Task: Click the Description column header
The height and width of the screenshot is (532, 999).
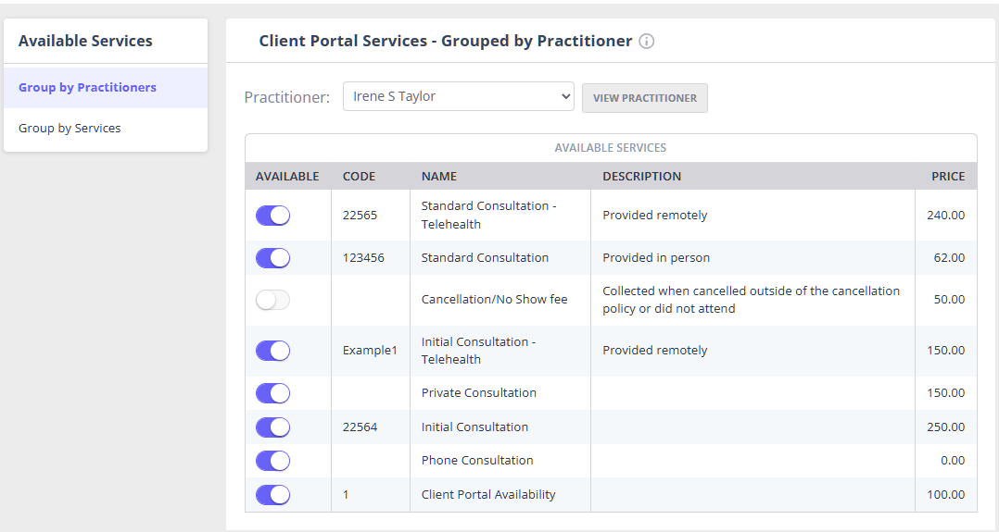Action: [x=641, y=177]
